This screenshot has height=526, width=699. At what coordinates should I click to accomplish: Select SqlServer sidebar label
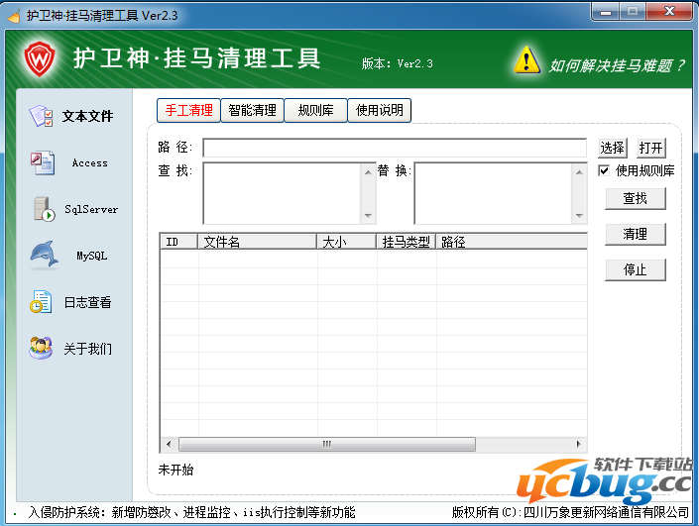click(91, 209)
